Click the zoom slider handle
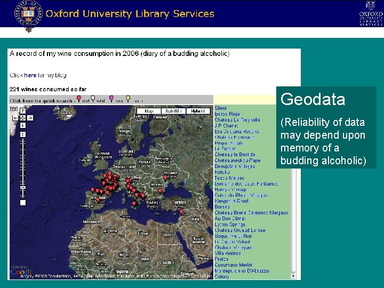Image resolution: width=384 pixels, height=288 pixels. (x=23, y=188)
